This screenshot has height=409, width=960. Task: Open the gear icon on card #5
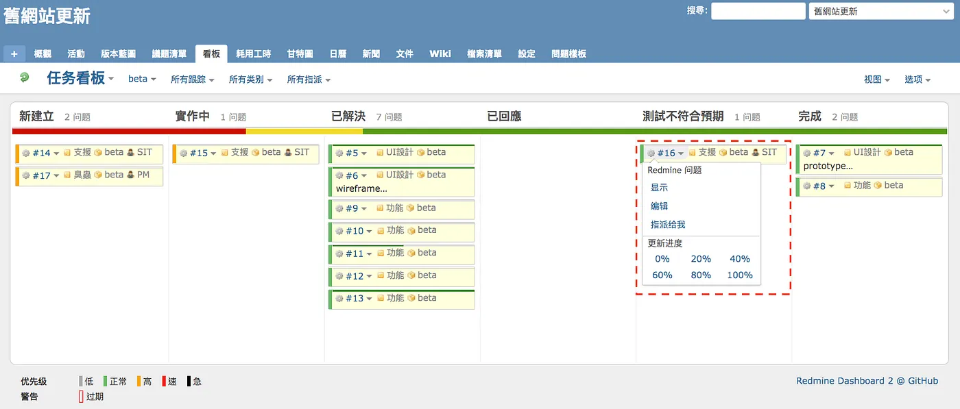coord(339,153)
